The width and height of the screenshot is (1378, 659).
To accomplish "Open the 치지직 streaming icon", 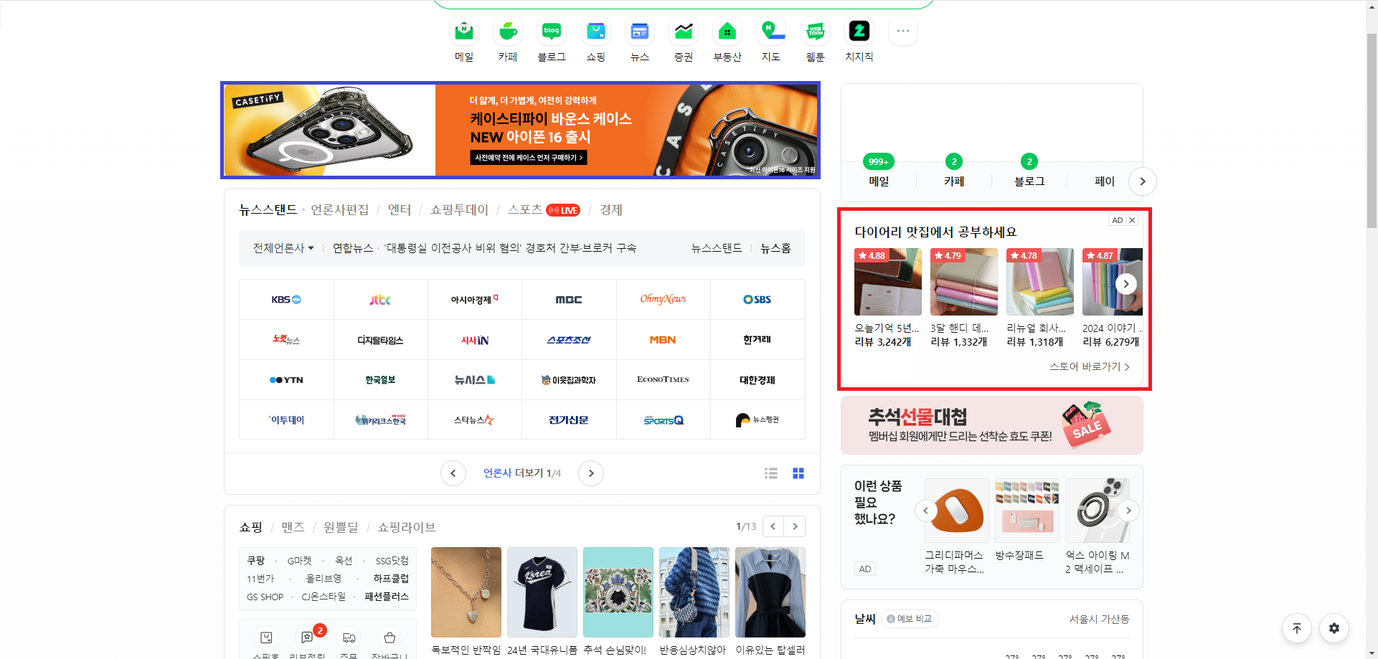I will [859, 32].
